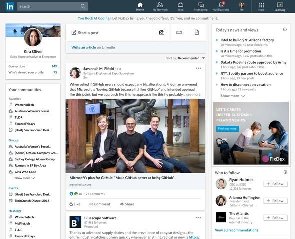
Task: Open options menu on Bluescape Software post
Action: (x=198, y=218)
